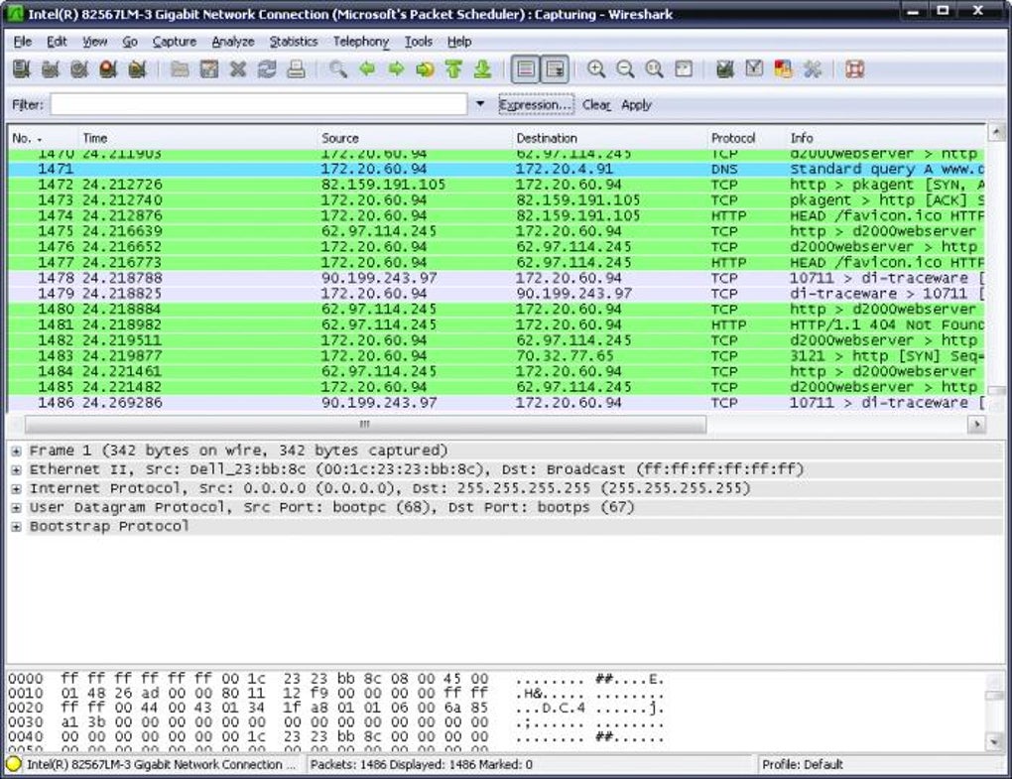The height and width of the screenshot is (779, 1012).
Task: Open the Go menu
Action: [x=130, y=42]
